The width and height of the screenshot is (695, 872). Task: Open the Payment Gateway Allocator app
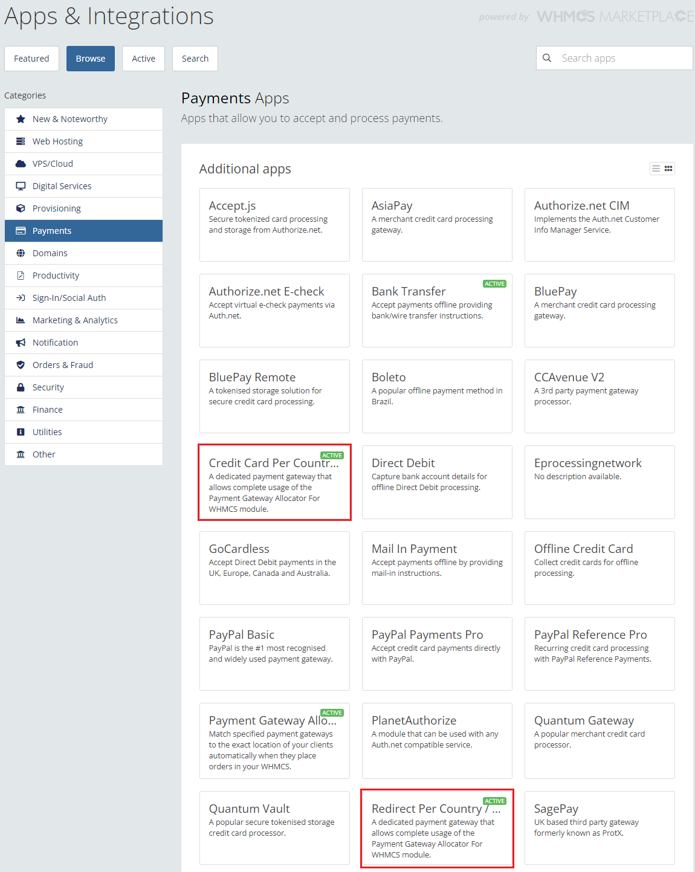[x=274, y=741]
